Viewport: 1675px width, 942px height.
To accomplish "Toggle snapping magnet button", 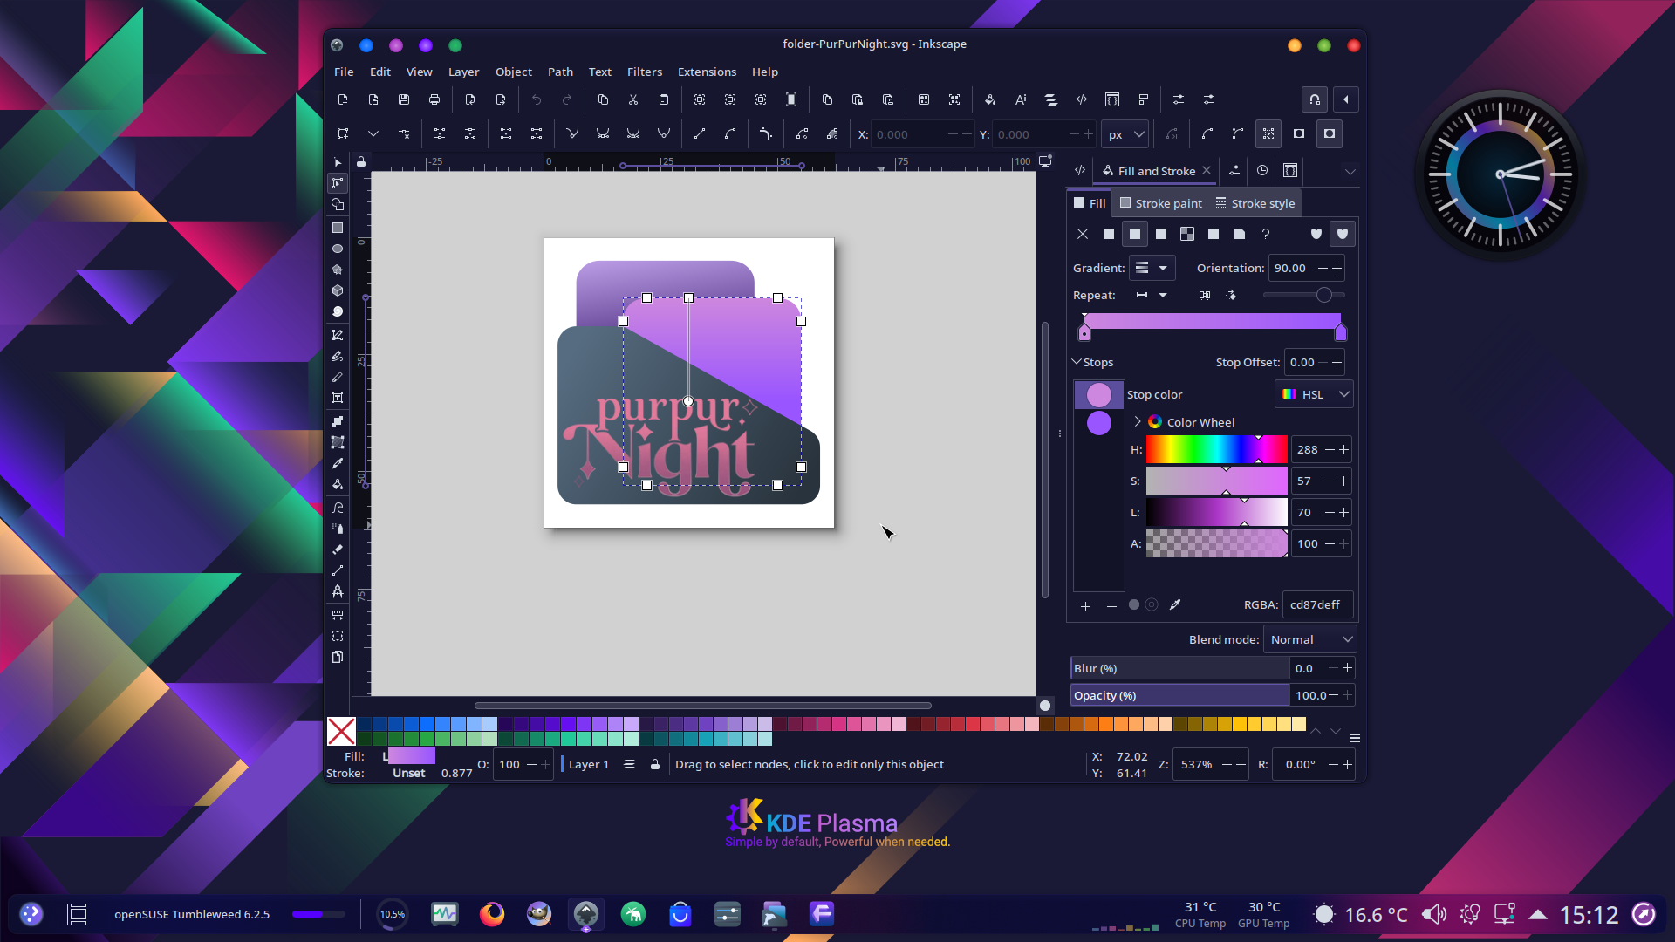I will click(x=1315, y=99).
